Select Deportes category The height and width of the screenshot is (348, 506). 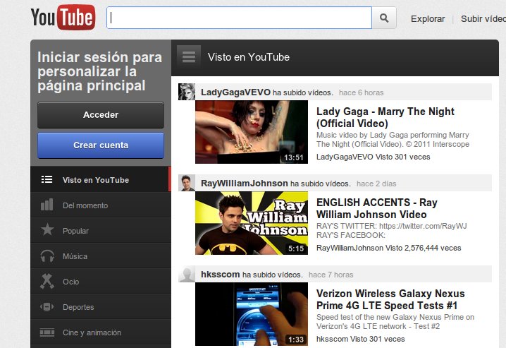tap(101, 307)
